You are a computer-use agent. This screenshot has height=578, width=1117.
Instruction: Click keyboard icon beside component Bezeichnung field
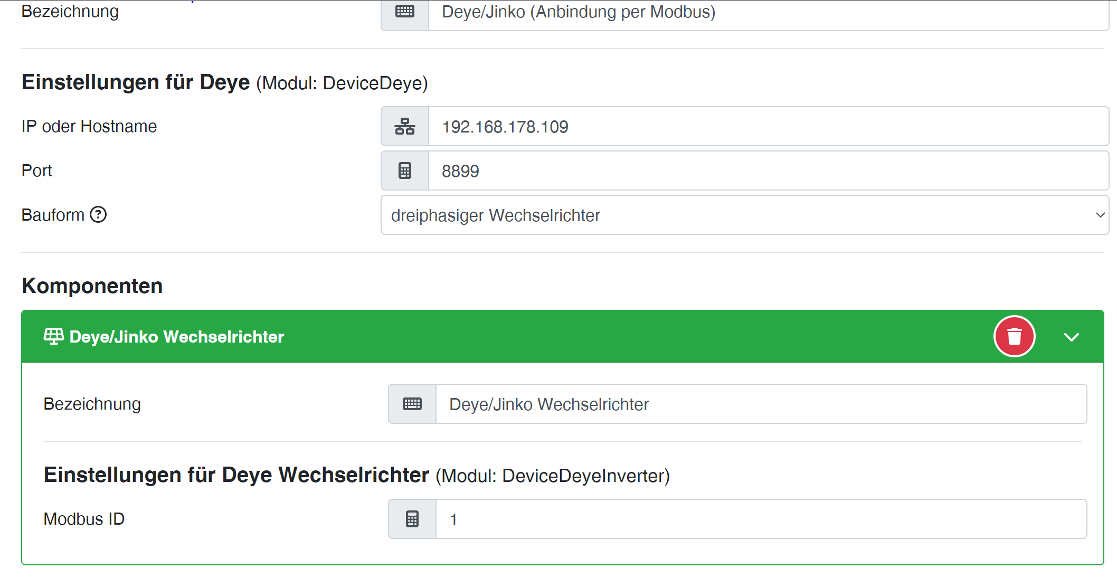point(412,404)
